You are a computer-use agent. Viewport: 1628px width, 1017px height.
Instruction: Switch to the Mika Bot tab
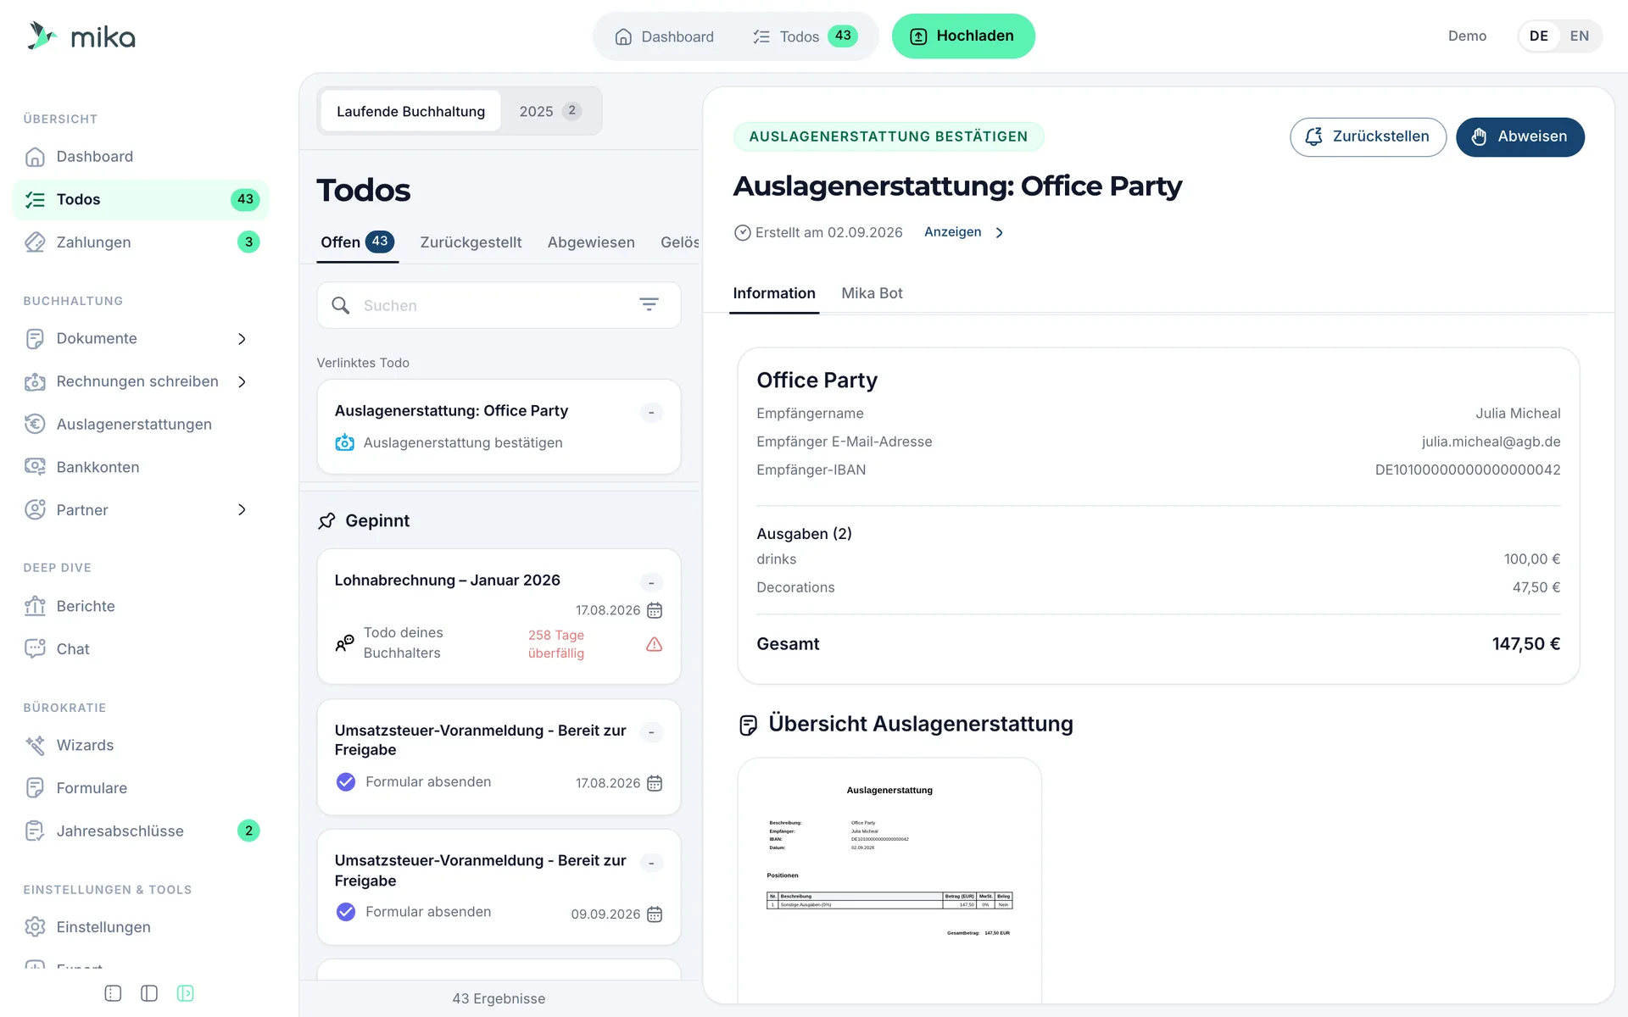[872, 293]
